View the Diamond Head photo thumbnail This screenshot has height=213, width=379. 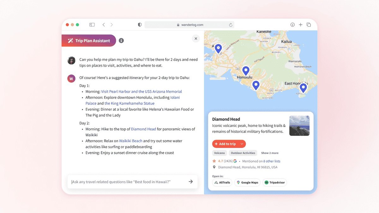(x=299, y=126)
